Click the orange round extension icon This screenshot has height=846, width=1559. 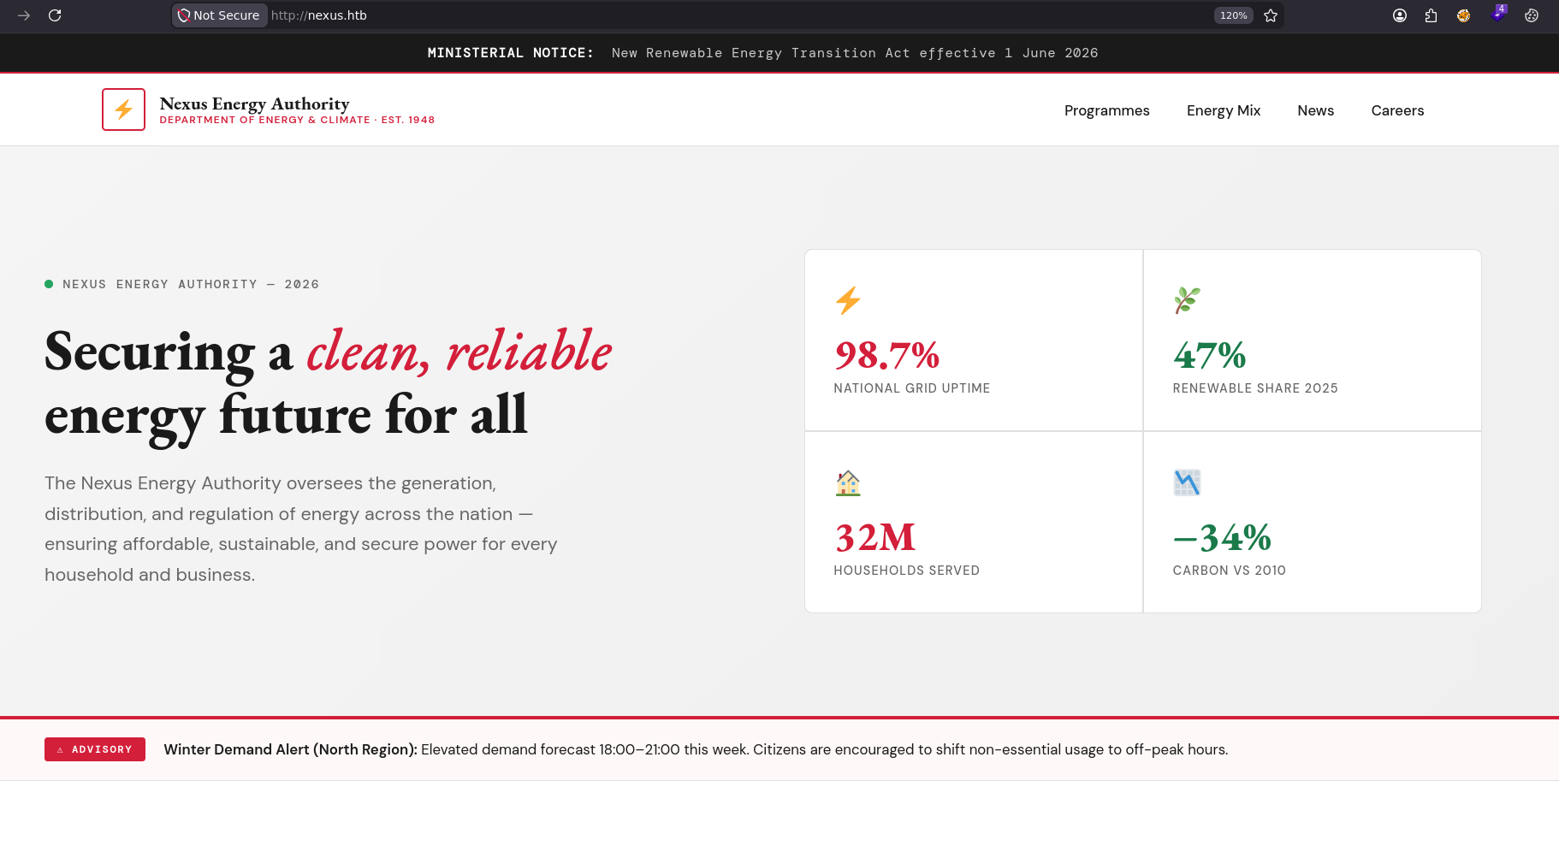tap(1464, 15)
